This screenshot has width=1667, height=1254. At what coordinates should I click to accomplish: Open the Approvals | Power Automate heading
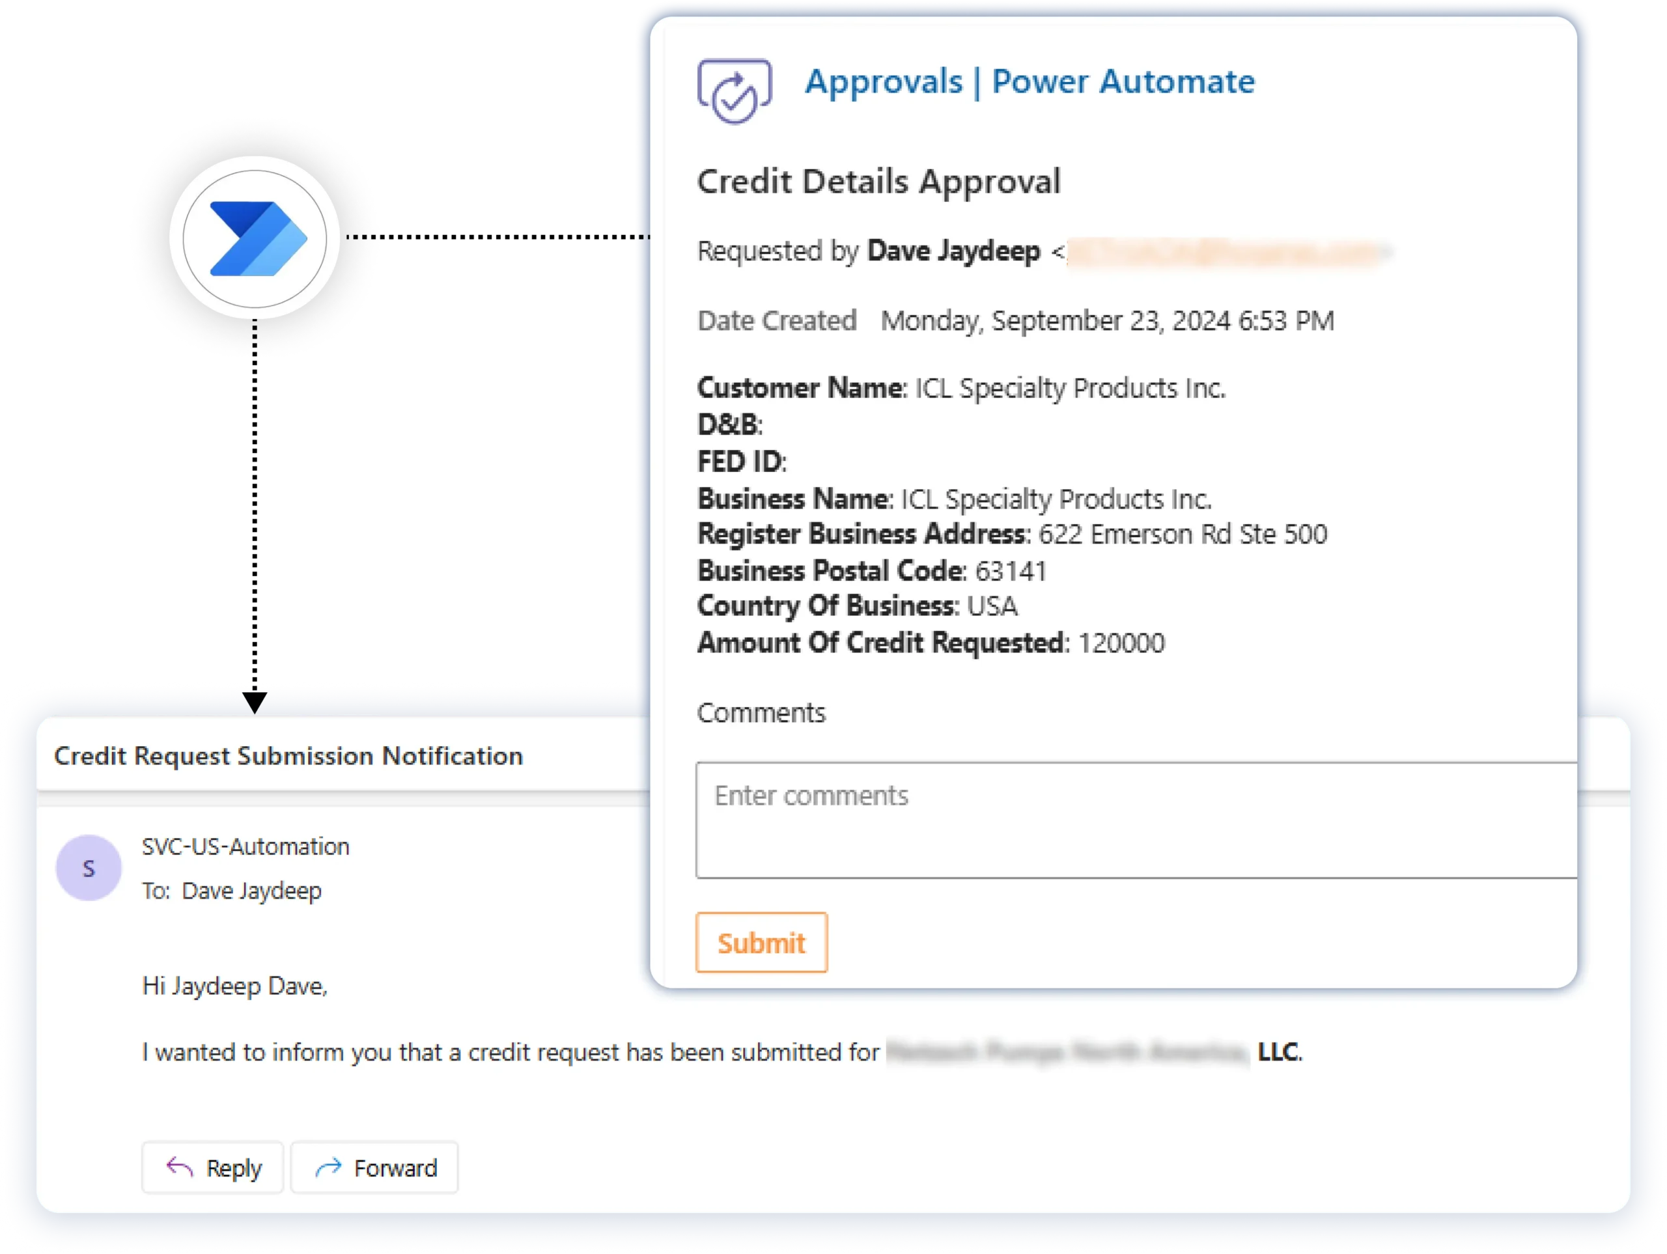tap(1030, 81)
